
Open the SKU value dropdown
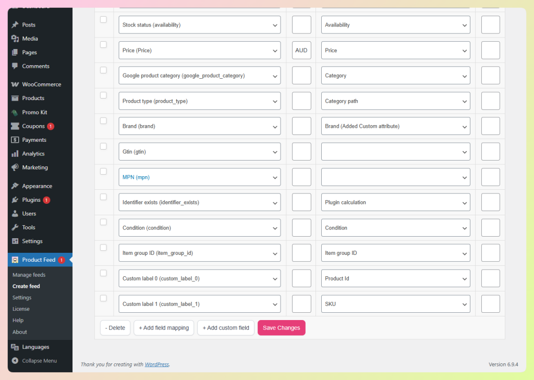(395, 303)
